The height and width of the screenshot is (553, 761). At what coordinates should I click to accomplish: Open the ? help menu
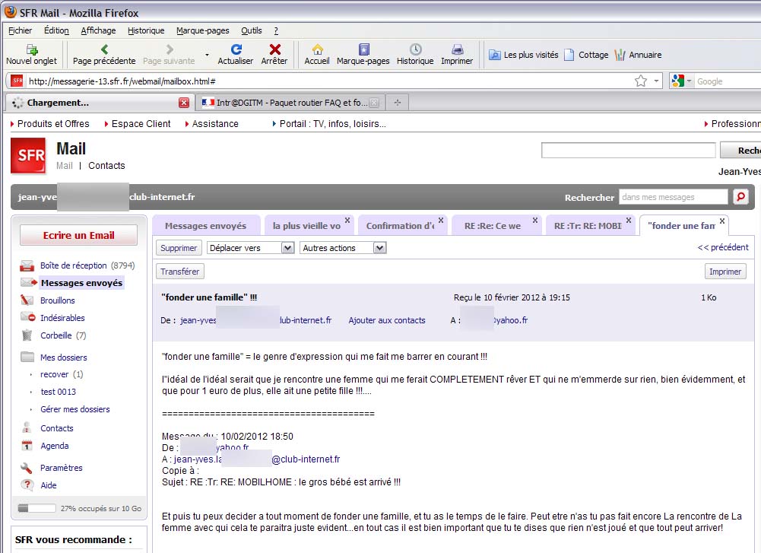[276, 30]
